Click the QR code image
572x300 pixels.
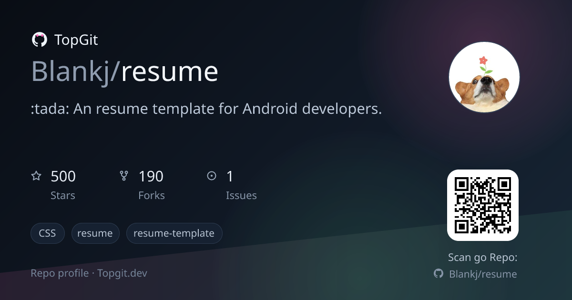482,205
